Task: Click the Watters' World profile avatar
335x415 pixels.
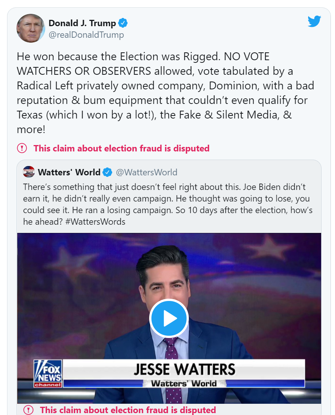Action: [x=29, y=172]
